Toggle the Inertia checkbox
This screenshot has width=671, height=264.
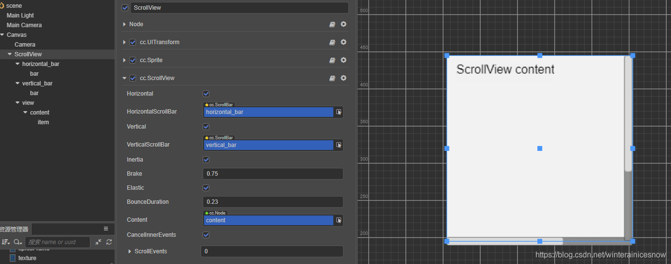(206, 160)
